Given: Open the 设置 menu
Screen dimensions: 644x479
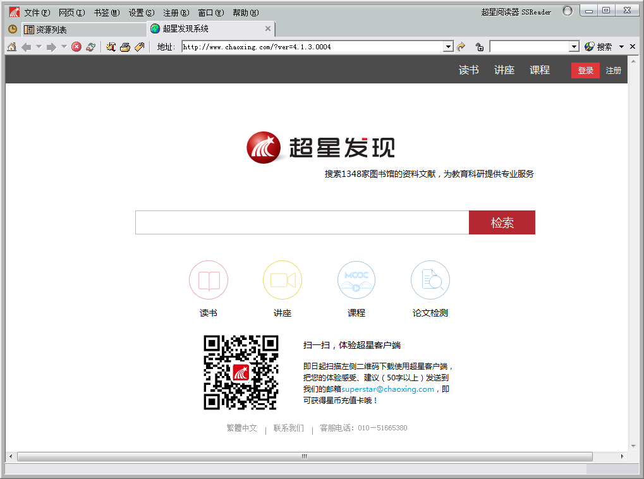Looking at the screenshot, I should 141,13.
